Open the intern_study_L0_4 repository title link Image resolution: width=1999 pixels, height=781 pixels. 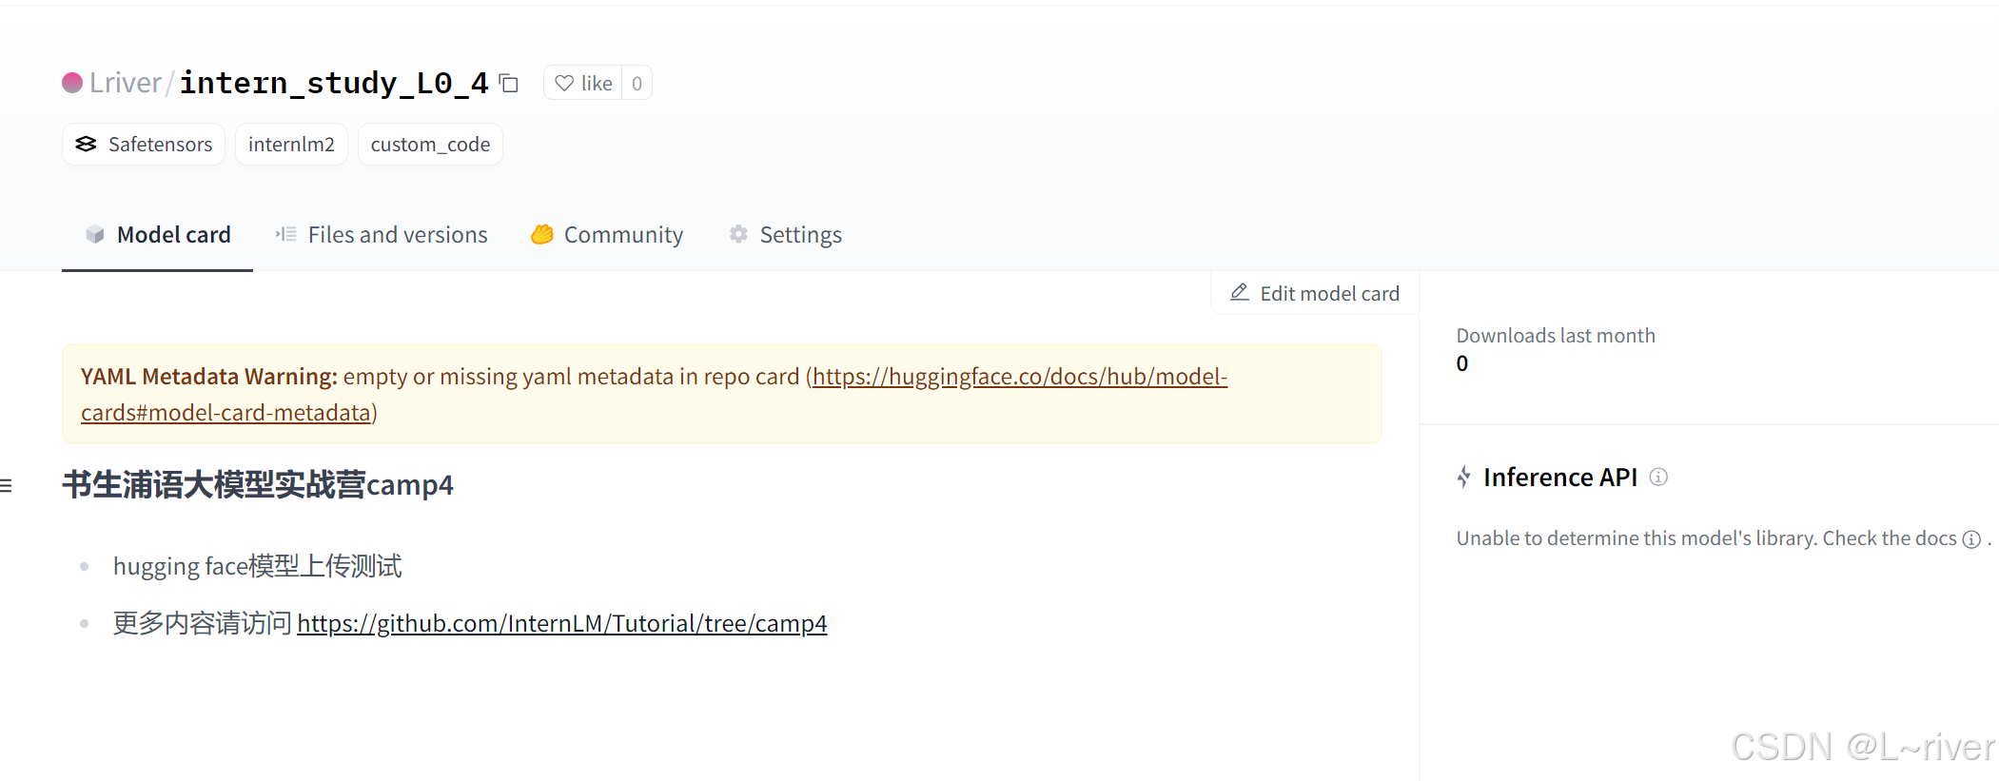click(334, 83)
